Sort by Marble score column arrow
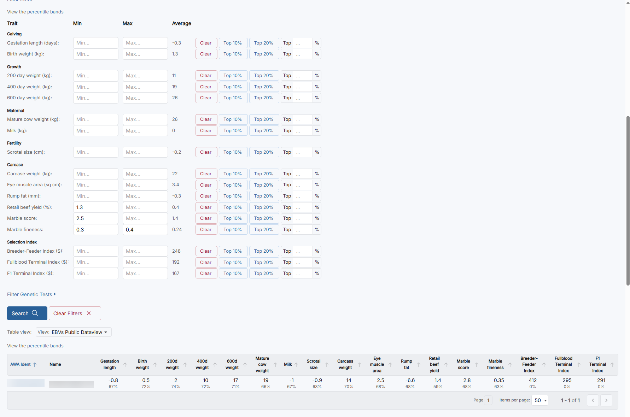This screenshot has height=417, width=630. (x=476, y=365)
